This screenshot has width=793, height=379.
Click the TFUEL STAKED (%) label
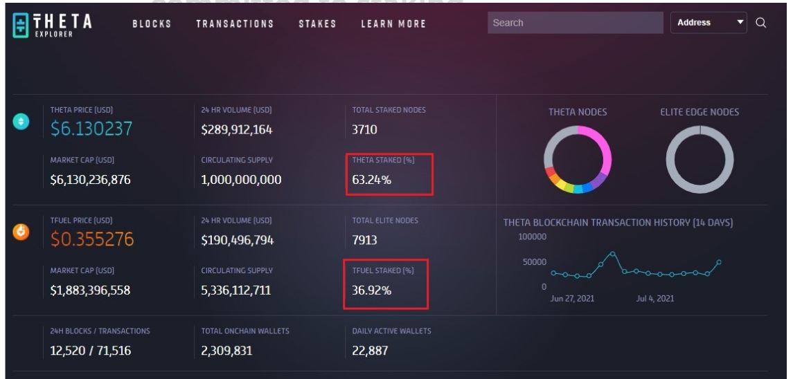[383, 271]
